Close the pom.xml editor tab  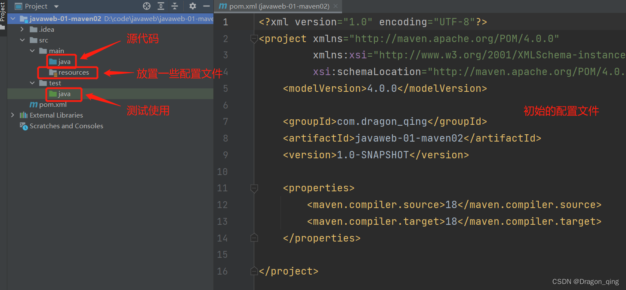336,6
